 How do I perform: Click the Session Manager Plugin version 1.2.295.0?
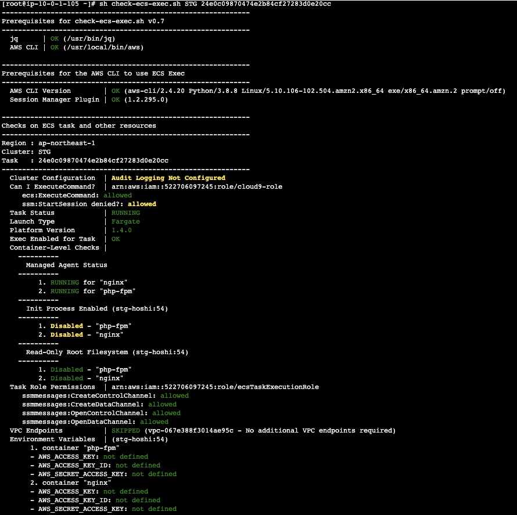[146, 99]
